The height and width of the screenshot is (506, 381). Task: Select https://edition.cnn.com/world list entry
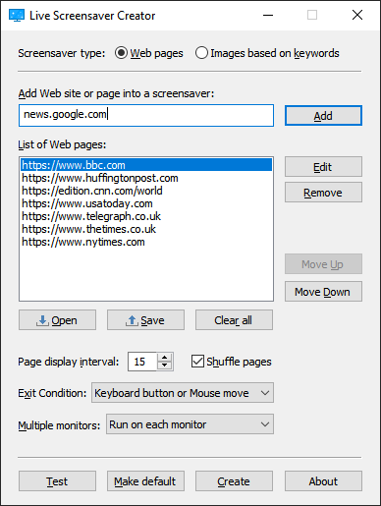146,191
